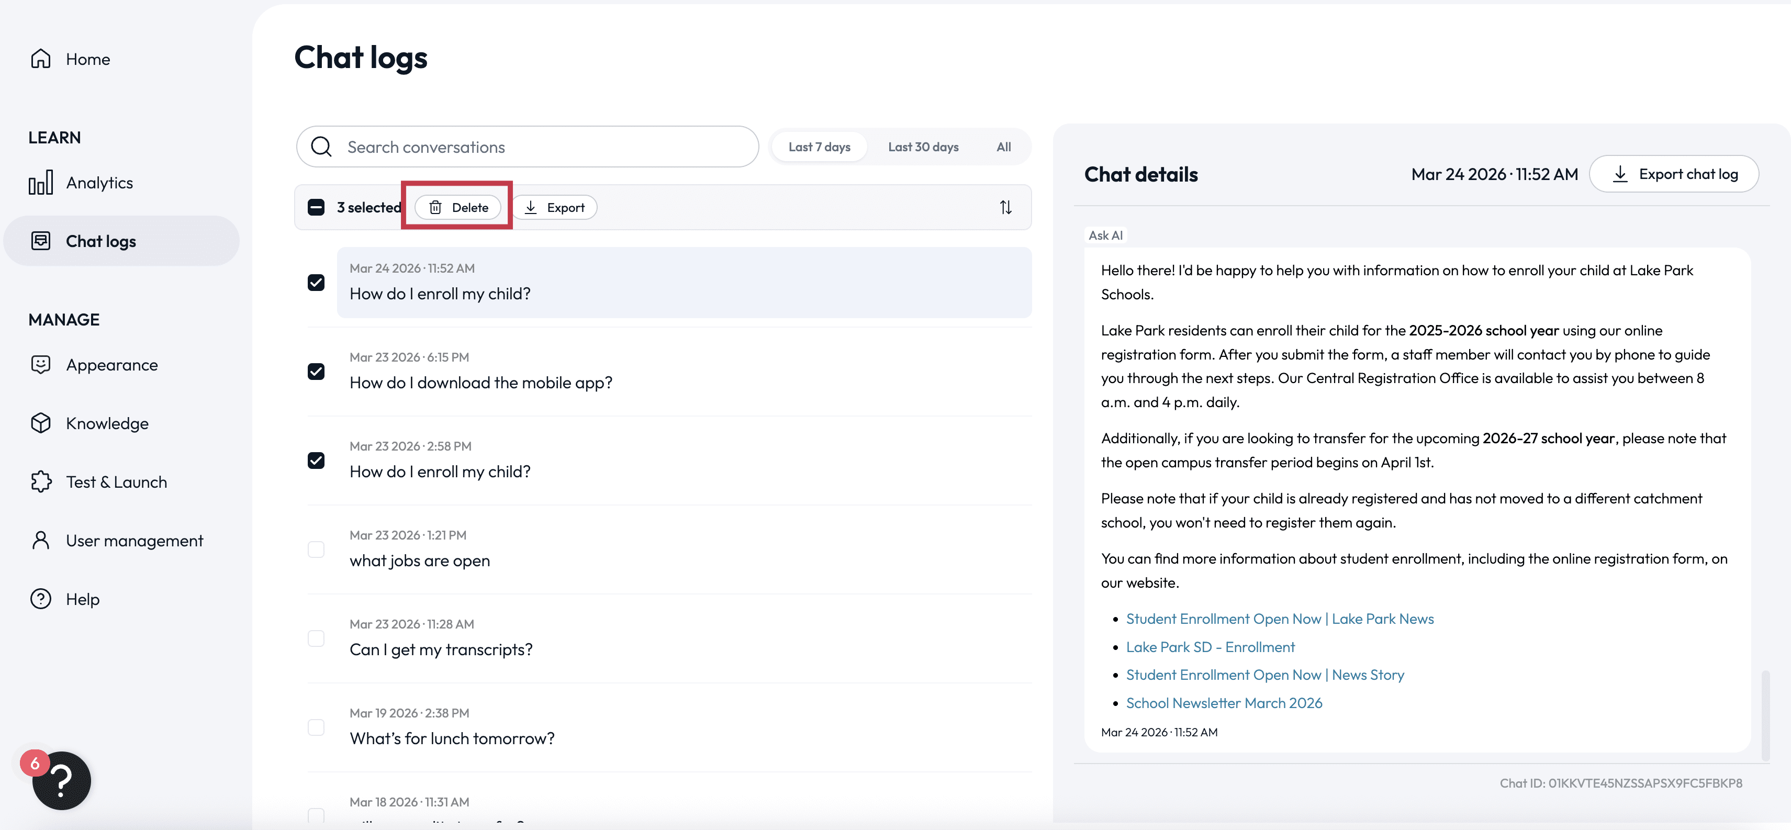
Task: Check the 'what jobs are open' checkbox
Action: (316, 549)
